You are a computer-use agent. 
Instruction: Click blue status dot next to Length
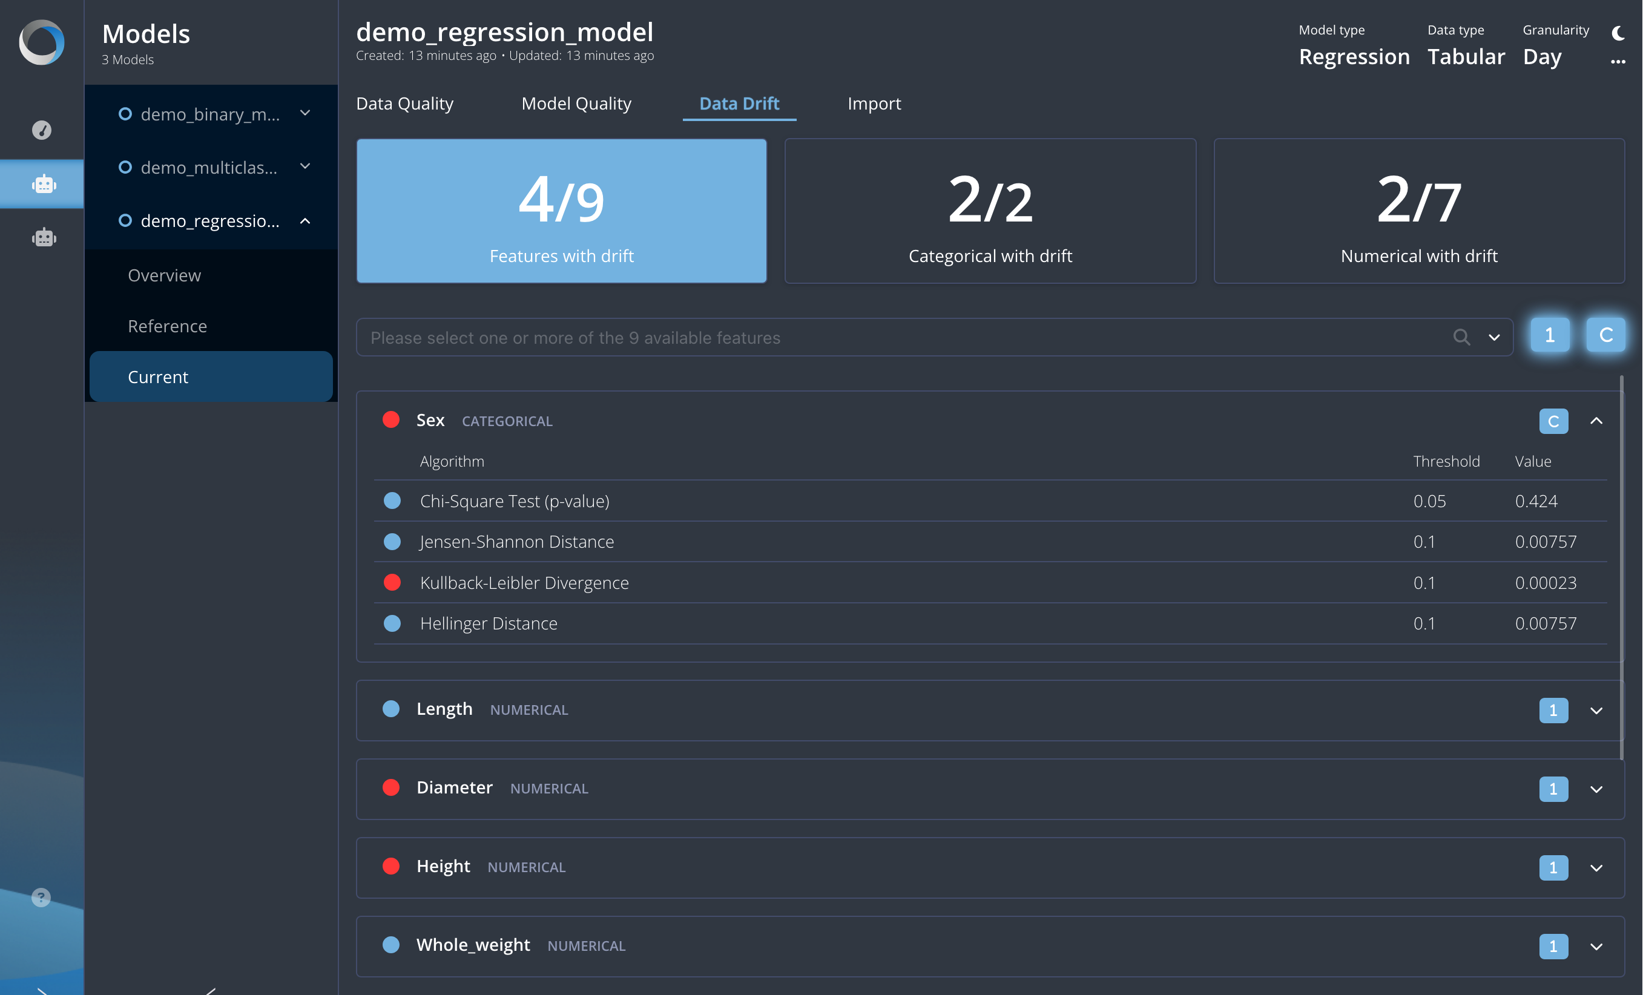click(x=392, y=709)
